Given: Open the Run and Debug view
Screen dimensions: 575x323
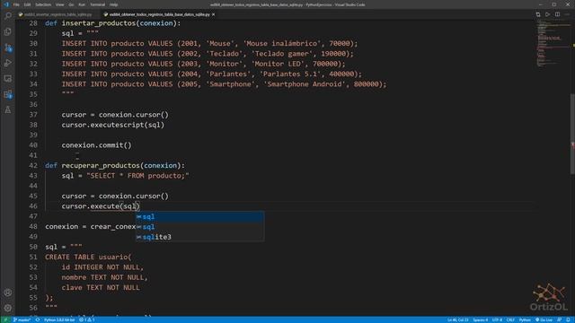Looking at the screenshot, I should click(8, 63).
